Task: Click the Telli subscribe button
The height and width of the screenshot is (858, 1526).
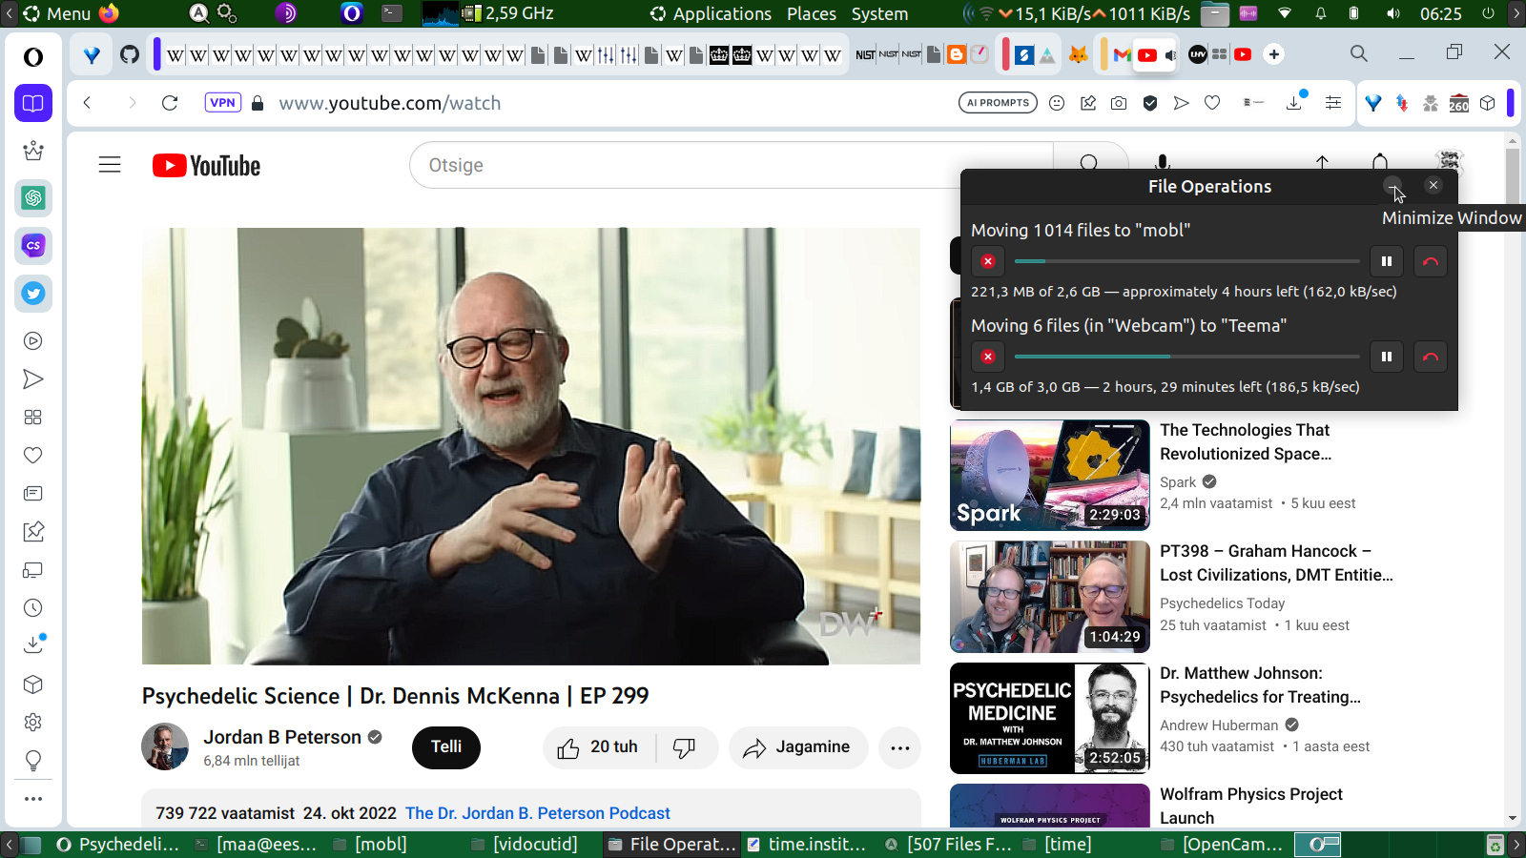Action: coord(445,747)
